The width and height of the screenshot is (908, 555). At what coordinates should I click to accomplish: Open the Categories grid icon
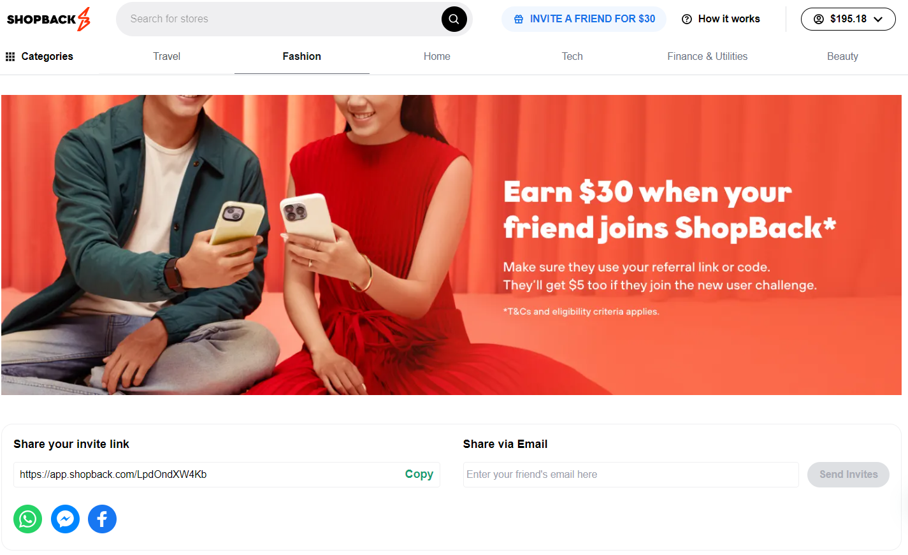pyautogui.click(x=10, y=57)
